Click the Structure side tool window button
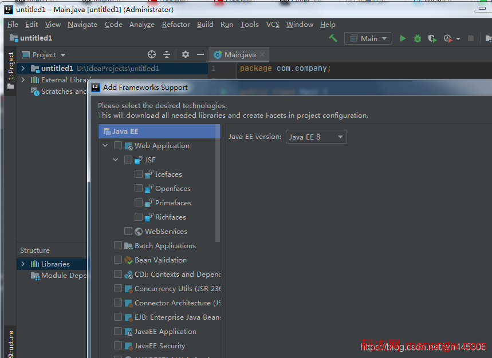The width and height of the screenshot is (492, 358). (x=10, y=343)
